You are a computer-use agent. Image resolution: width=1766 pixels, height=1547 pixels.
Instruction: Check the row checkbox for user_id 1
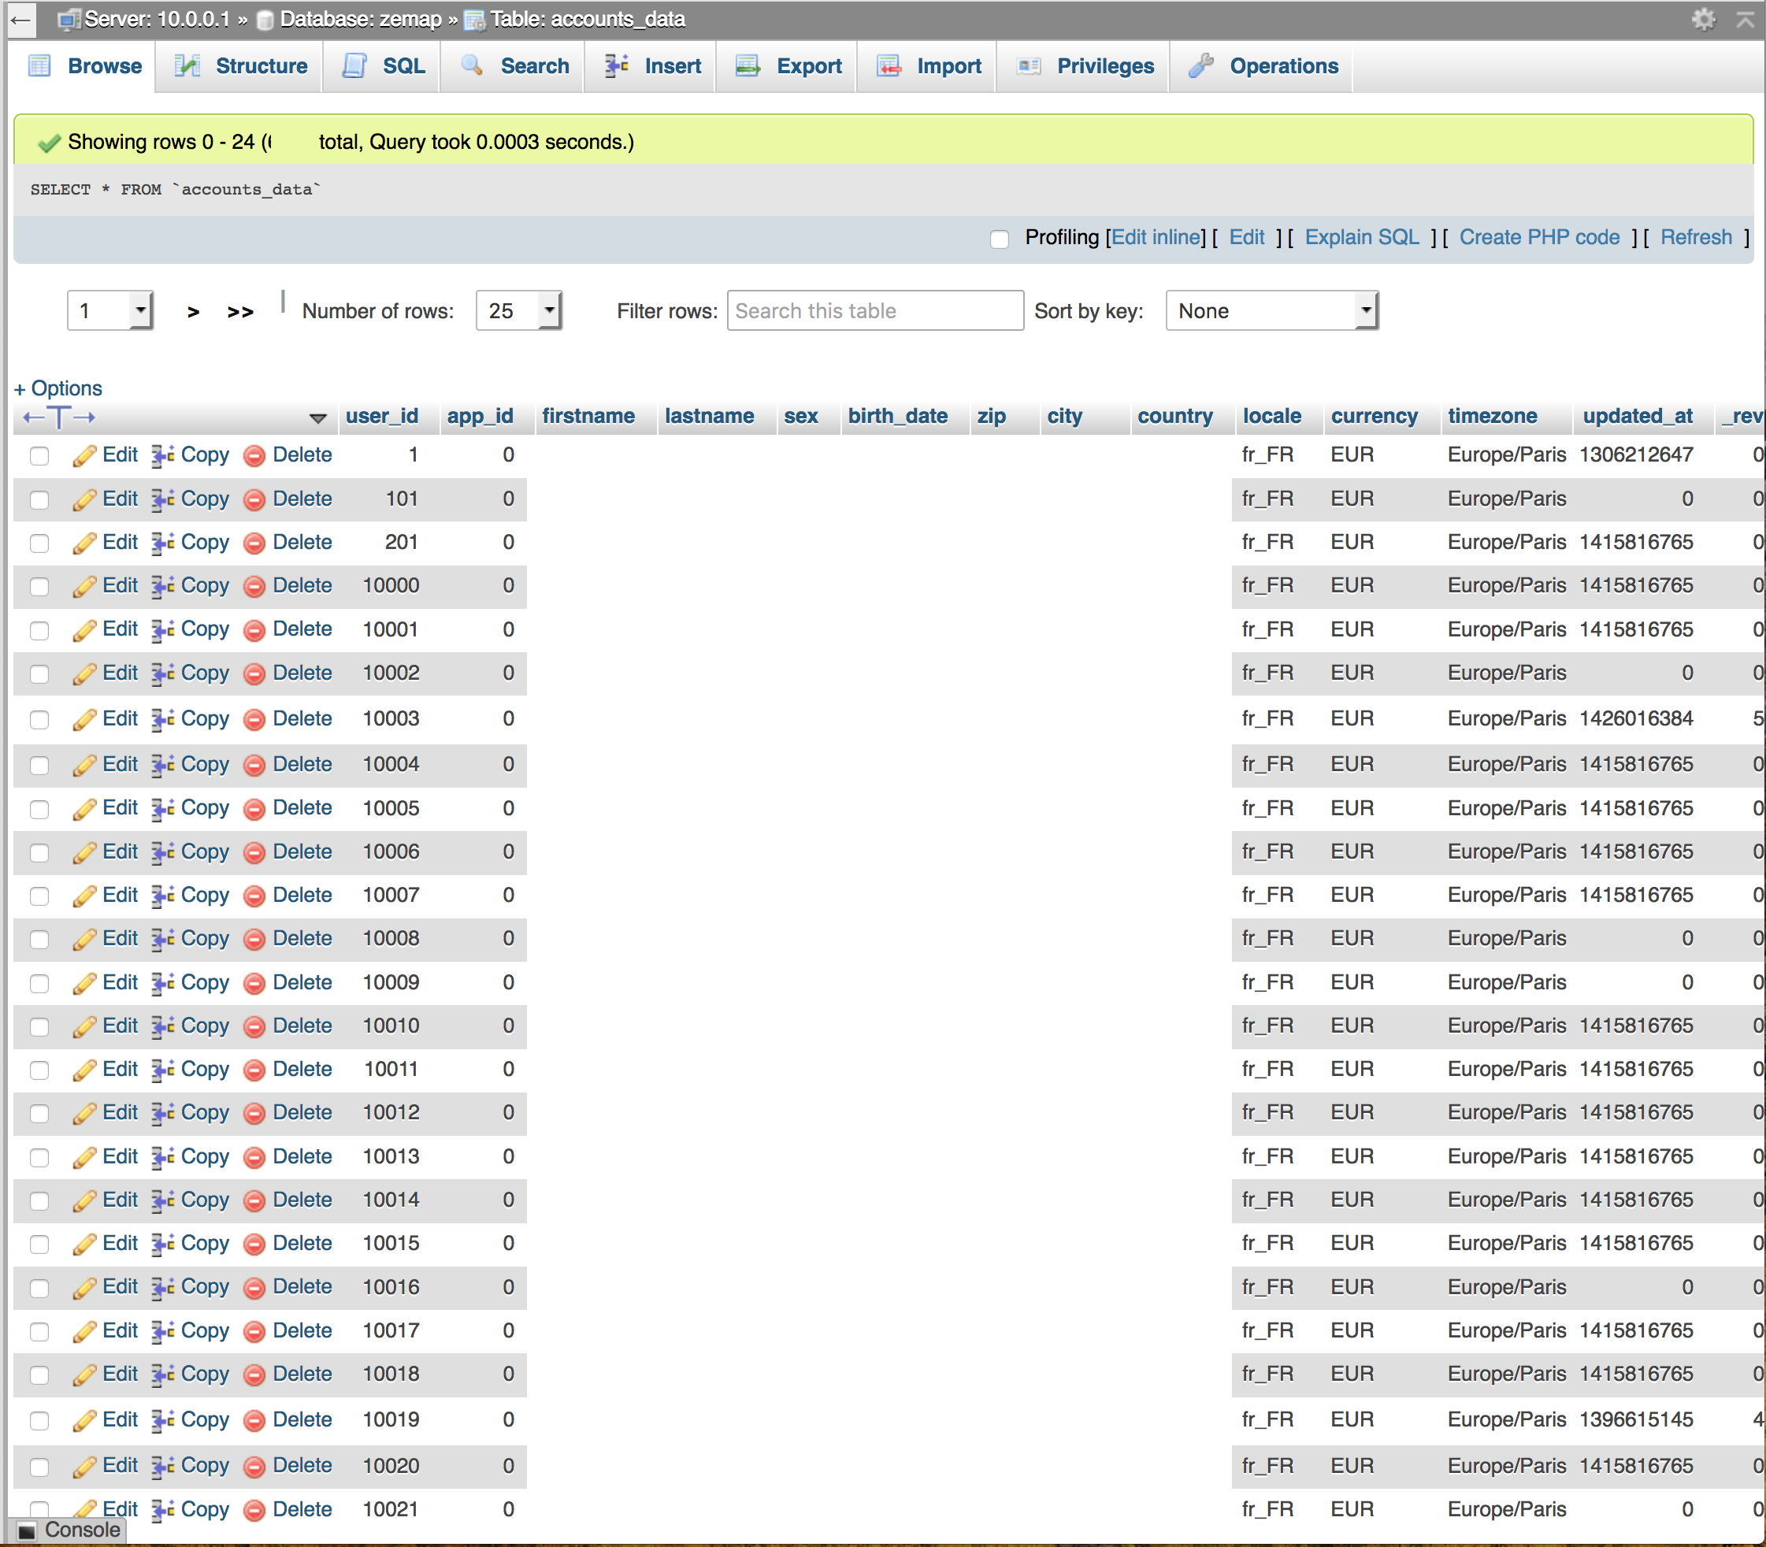39,455
